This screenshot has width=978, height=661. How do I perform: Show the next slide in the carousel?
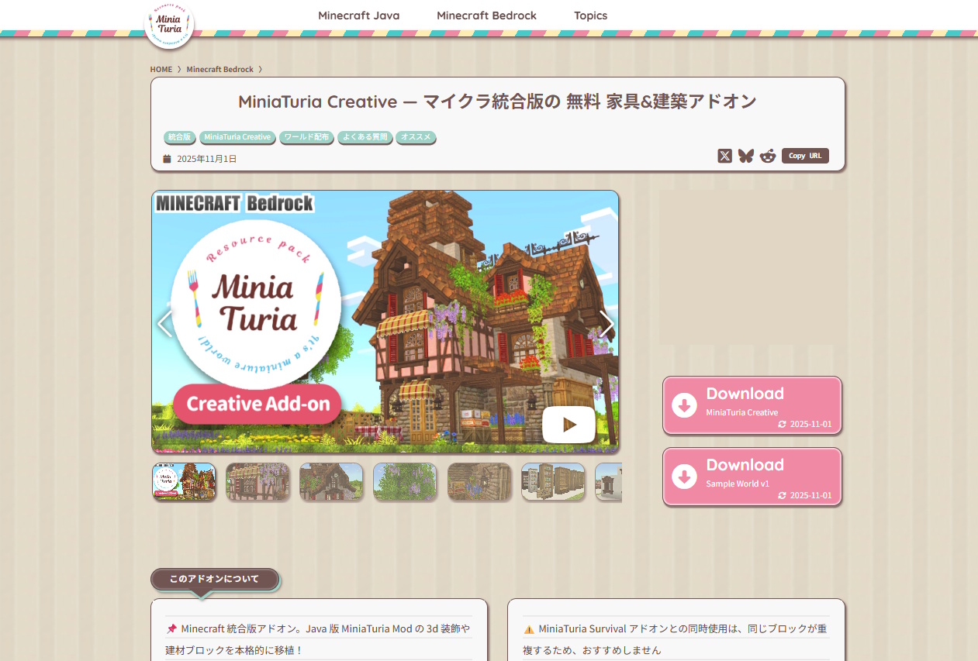606,324
